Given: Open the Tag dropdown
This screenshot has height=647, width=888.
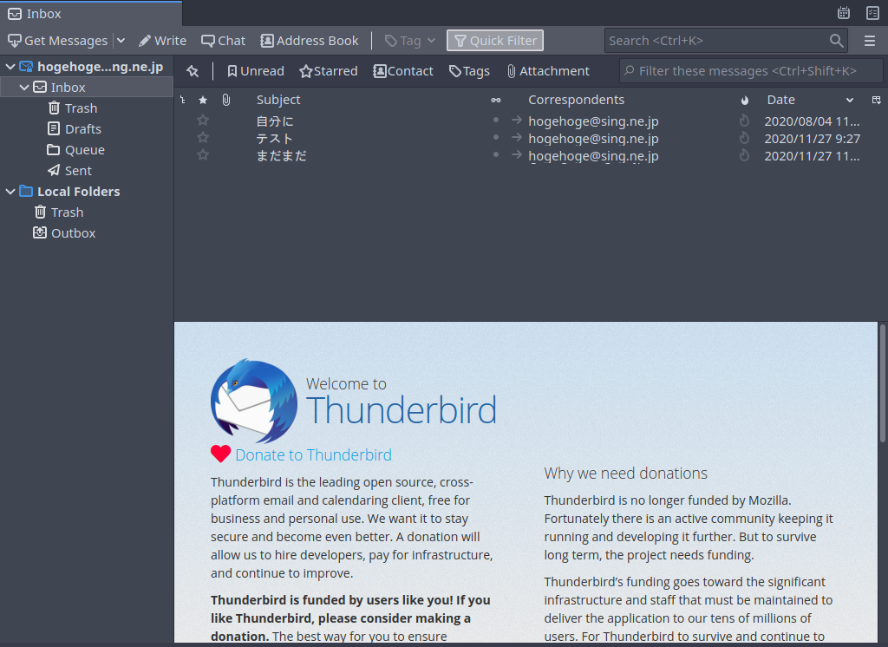Looking at the screenshot, I should click(410, 41).
